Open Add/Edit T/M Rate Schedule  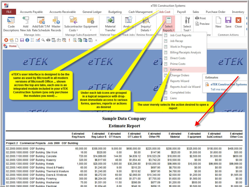40,23
